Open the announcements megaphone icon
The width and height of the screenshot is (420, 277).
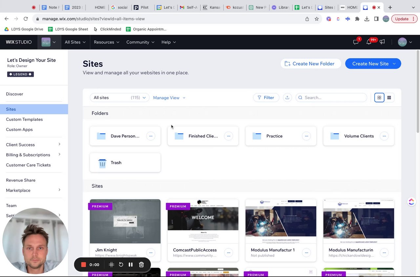[x=382, y=42]
